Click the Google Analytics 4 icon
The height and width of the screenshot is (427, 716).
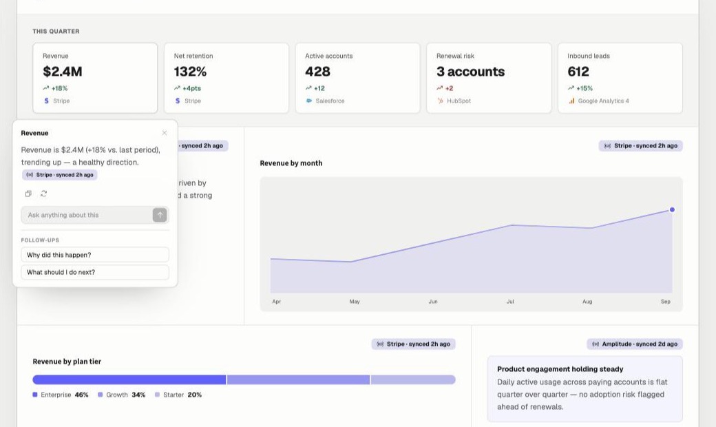coord(571,101)
